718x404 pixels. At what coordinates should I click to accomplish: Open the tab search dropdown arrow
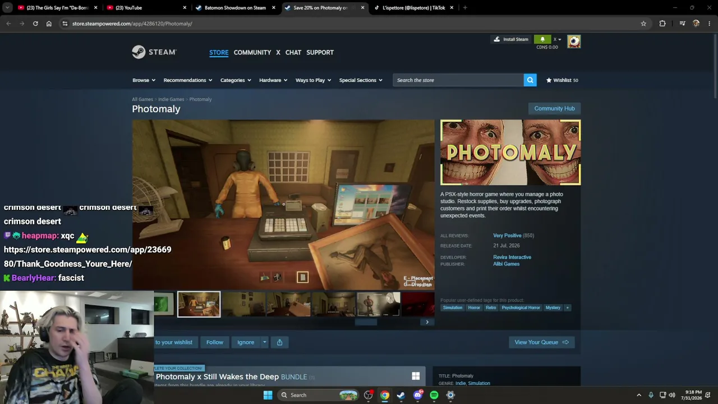click(7, 8)
